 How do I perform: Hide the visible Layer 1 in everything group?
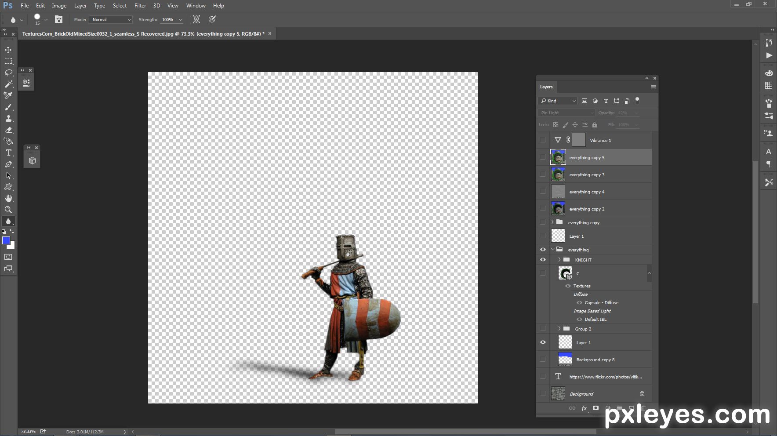click(x=543, y=342)
